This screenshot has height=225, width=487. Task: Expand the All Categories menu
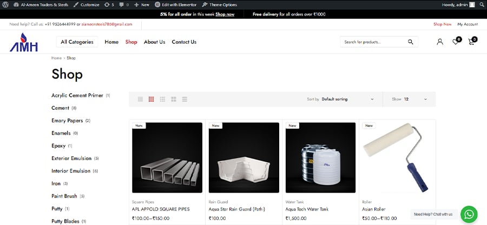point(77,42)
